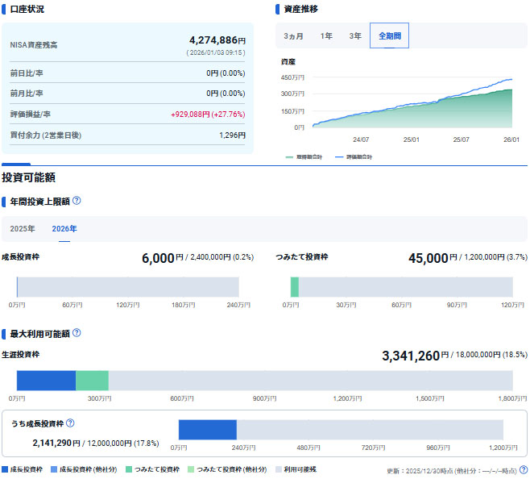Click the 成長投資枠 annual progress bar
The height and width of the screenshot is (479, 530).
(127, 287)
